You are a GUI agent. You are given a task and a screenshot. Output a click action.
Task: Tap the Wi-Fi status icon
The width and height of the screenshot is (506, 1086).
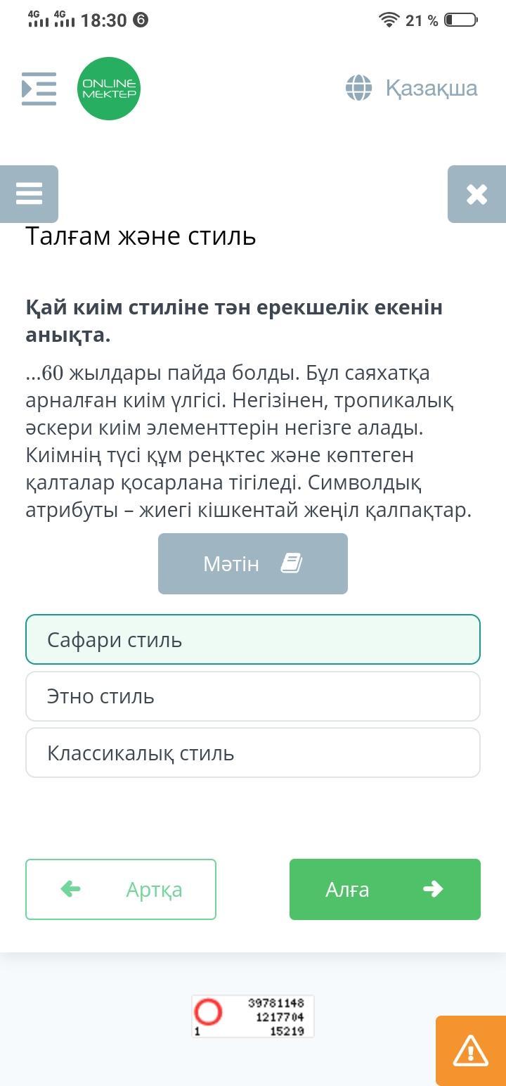pos(389,20)
